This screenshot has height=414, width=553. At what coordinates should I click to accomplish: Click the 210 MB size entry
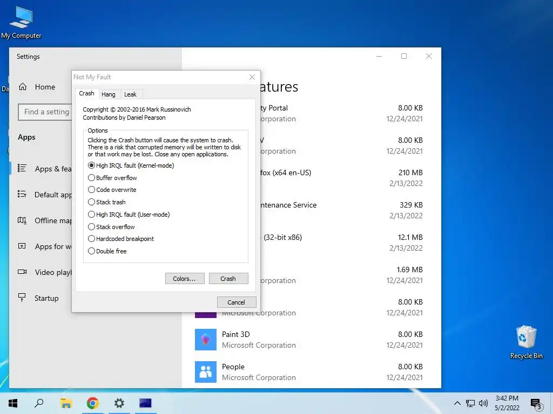[x=410, y=173]
